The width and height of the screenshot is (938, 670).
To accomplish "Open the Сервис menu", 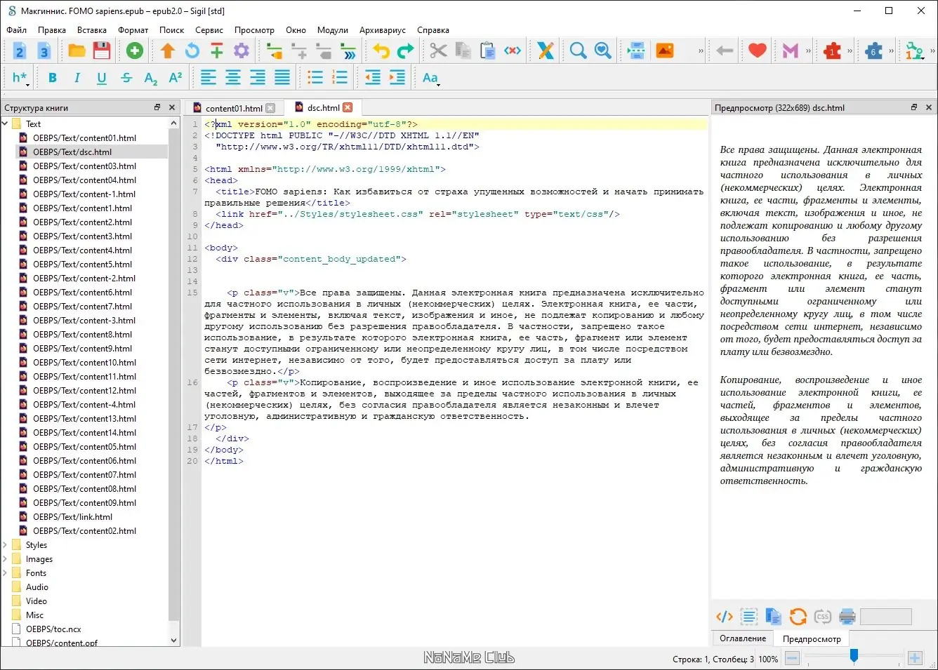I will (x=209, y=30).
